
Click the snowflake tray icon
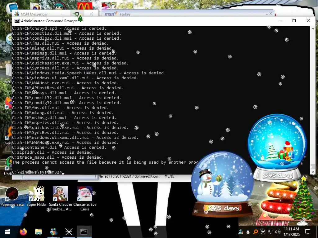263,232
